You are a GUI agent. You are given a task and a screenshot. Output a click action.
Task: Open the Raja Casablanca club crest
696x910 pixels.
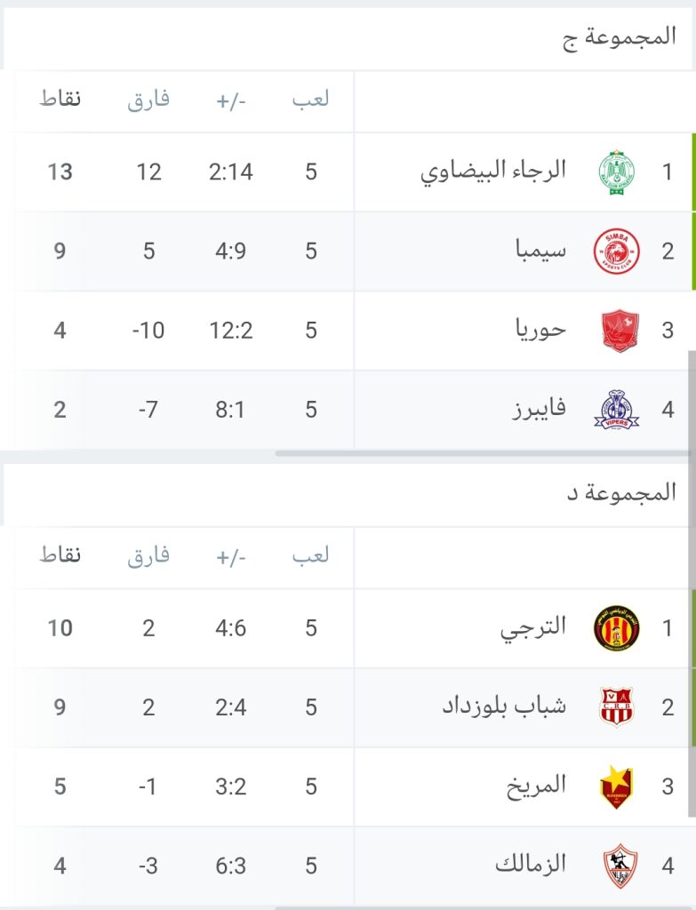pyautogui.click(x=617, y=172)
